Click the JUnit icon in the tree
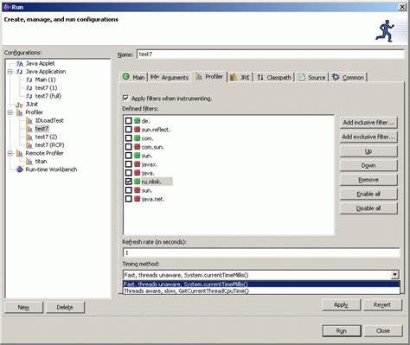The image size is (410, 345). coord(19,105)
